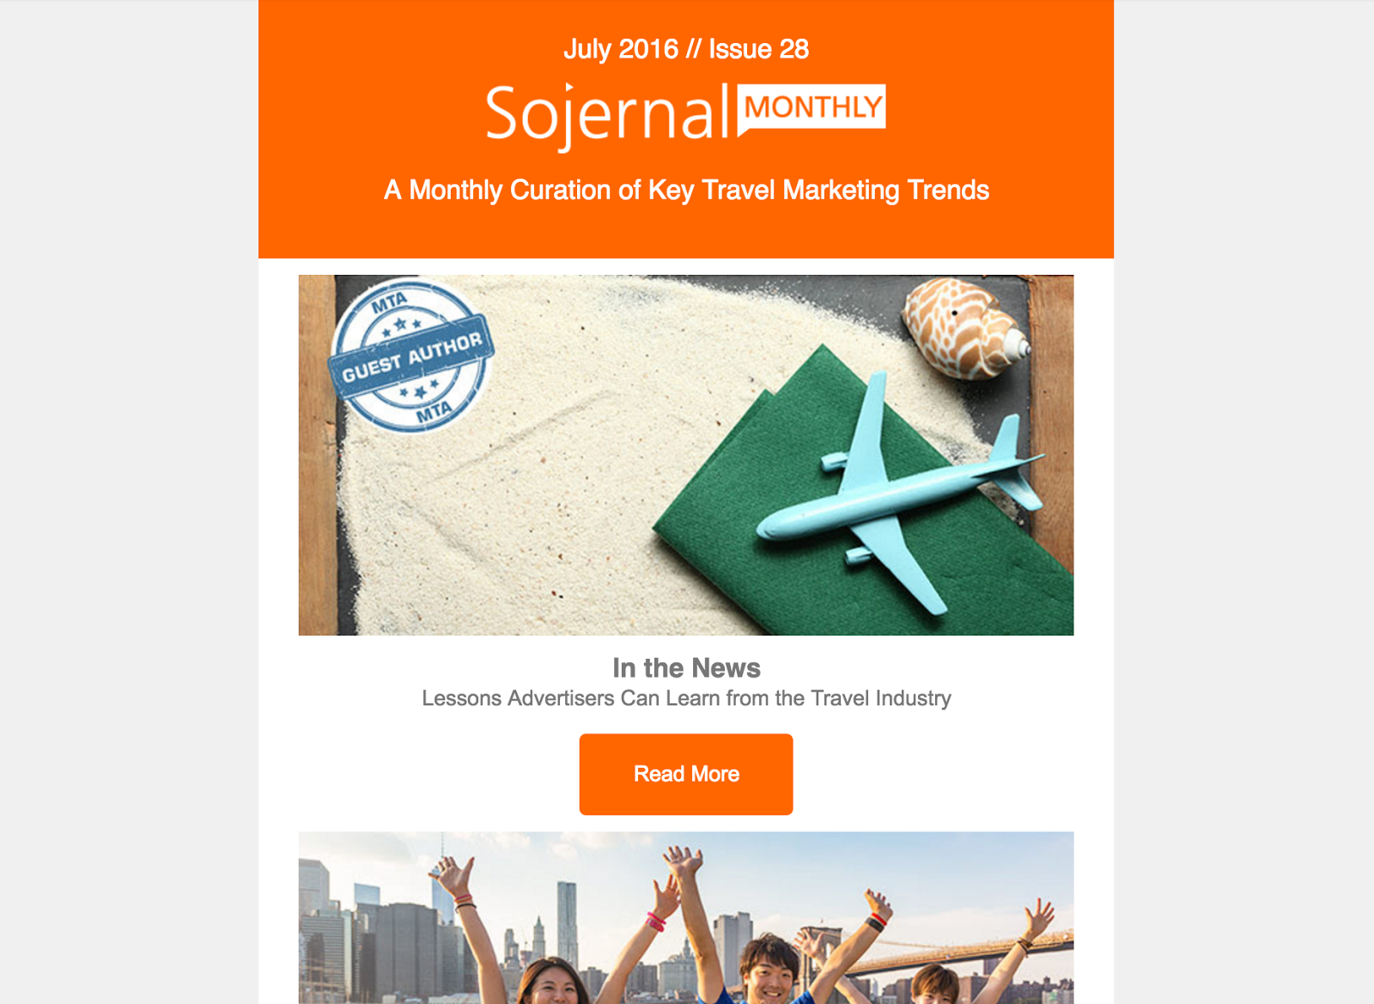Open 'Lessons Advertisers Can Learn' article subtitle

[686, 698]
